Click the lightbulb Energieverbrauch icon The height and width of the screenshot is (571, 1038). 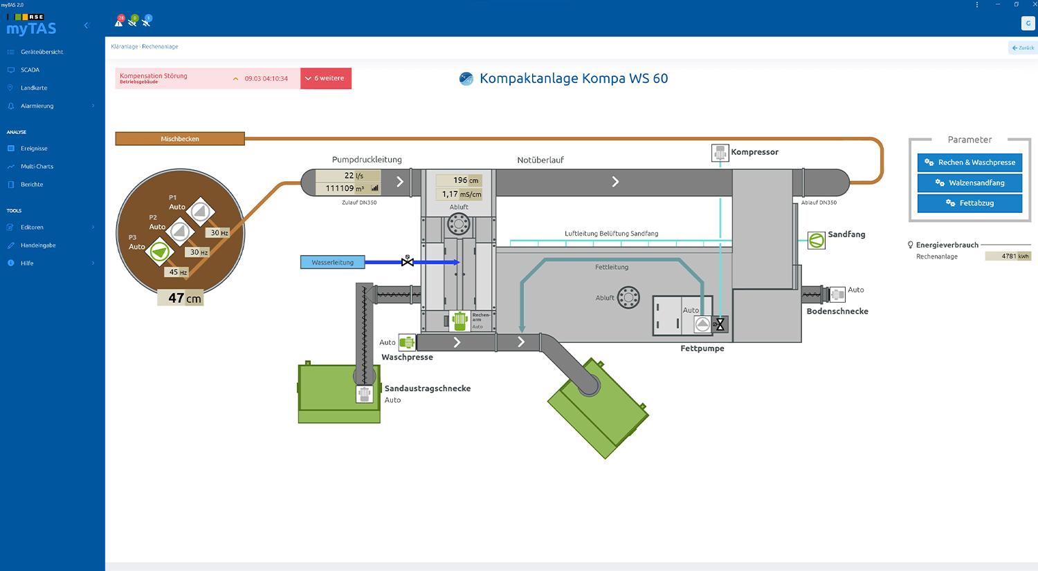(x=911, y=245)
